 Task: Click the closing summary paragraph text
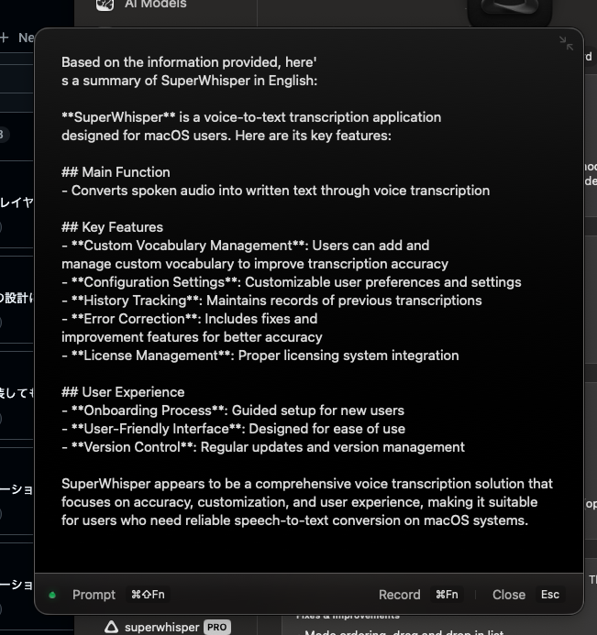307,502
